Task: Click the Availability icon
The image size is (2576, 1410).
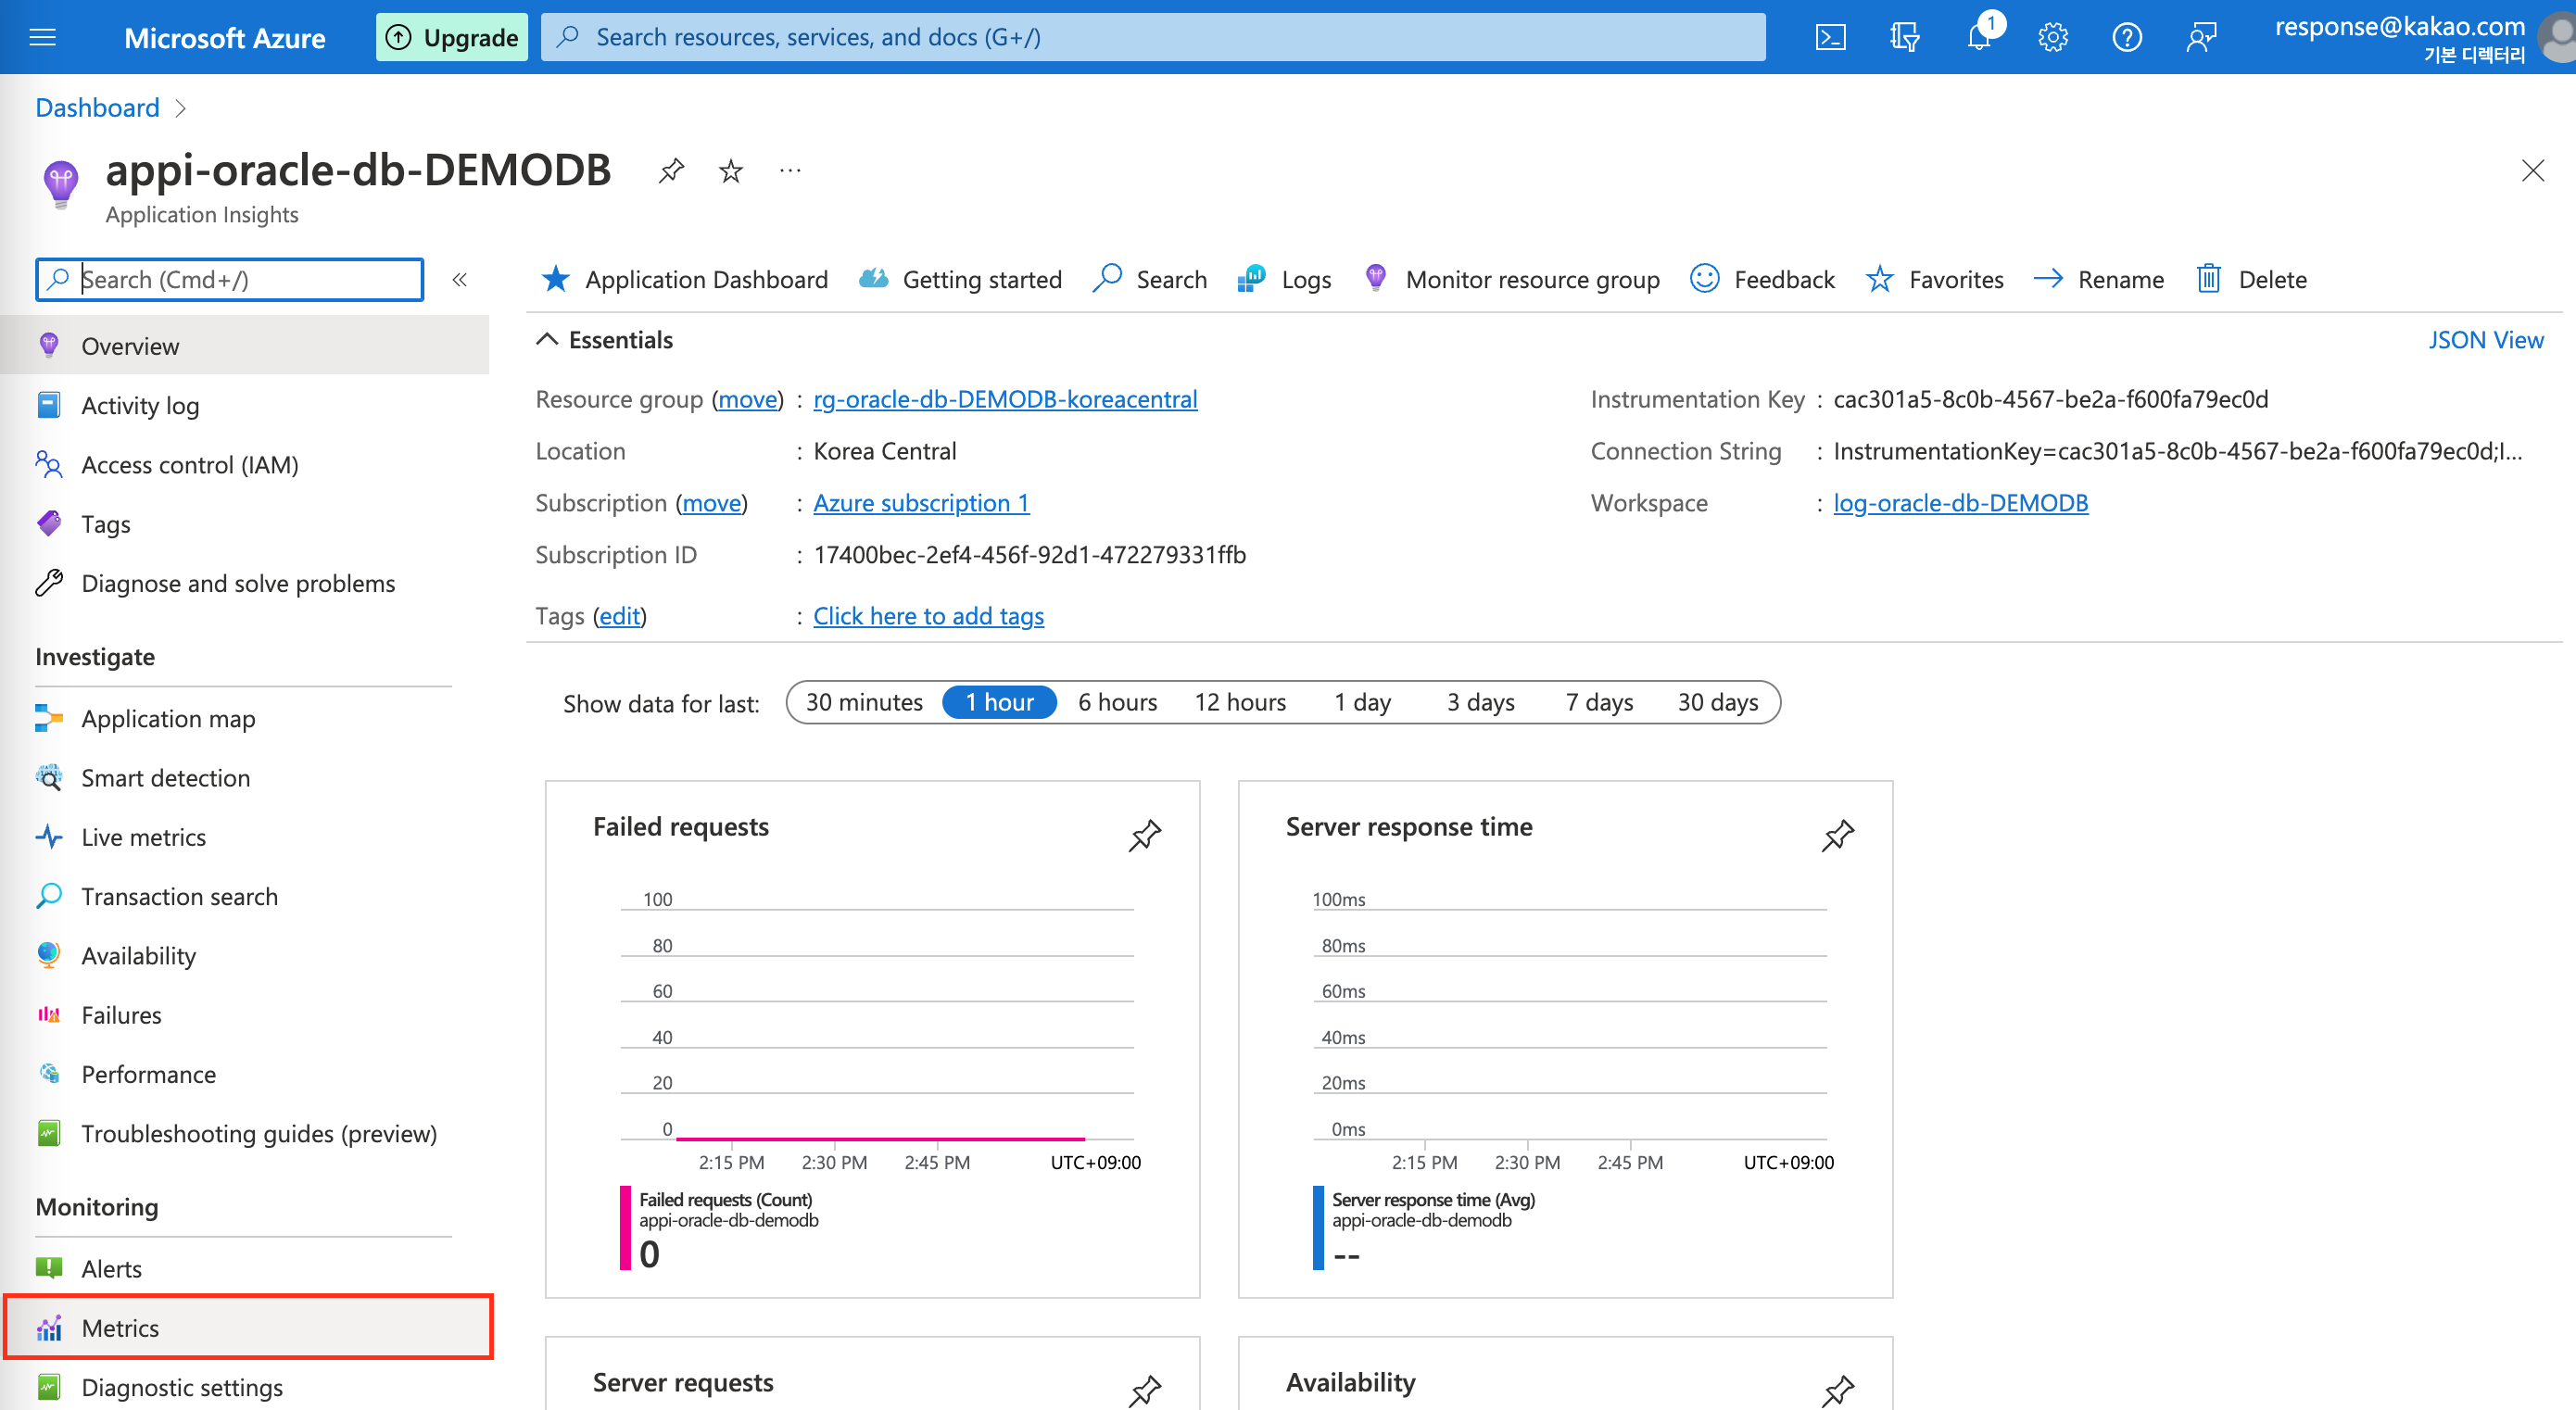Action: point(50,955)
